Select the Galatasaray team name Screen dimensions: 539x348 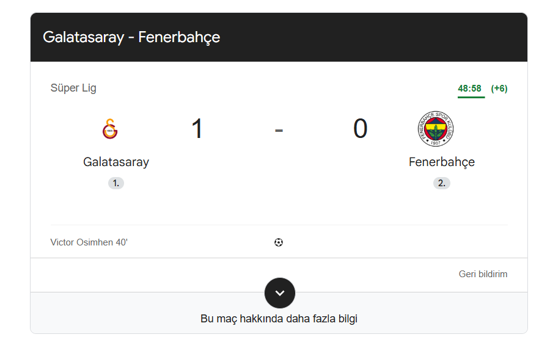116,162
